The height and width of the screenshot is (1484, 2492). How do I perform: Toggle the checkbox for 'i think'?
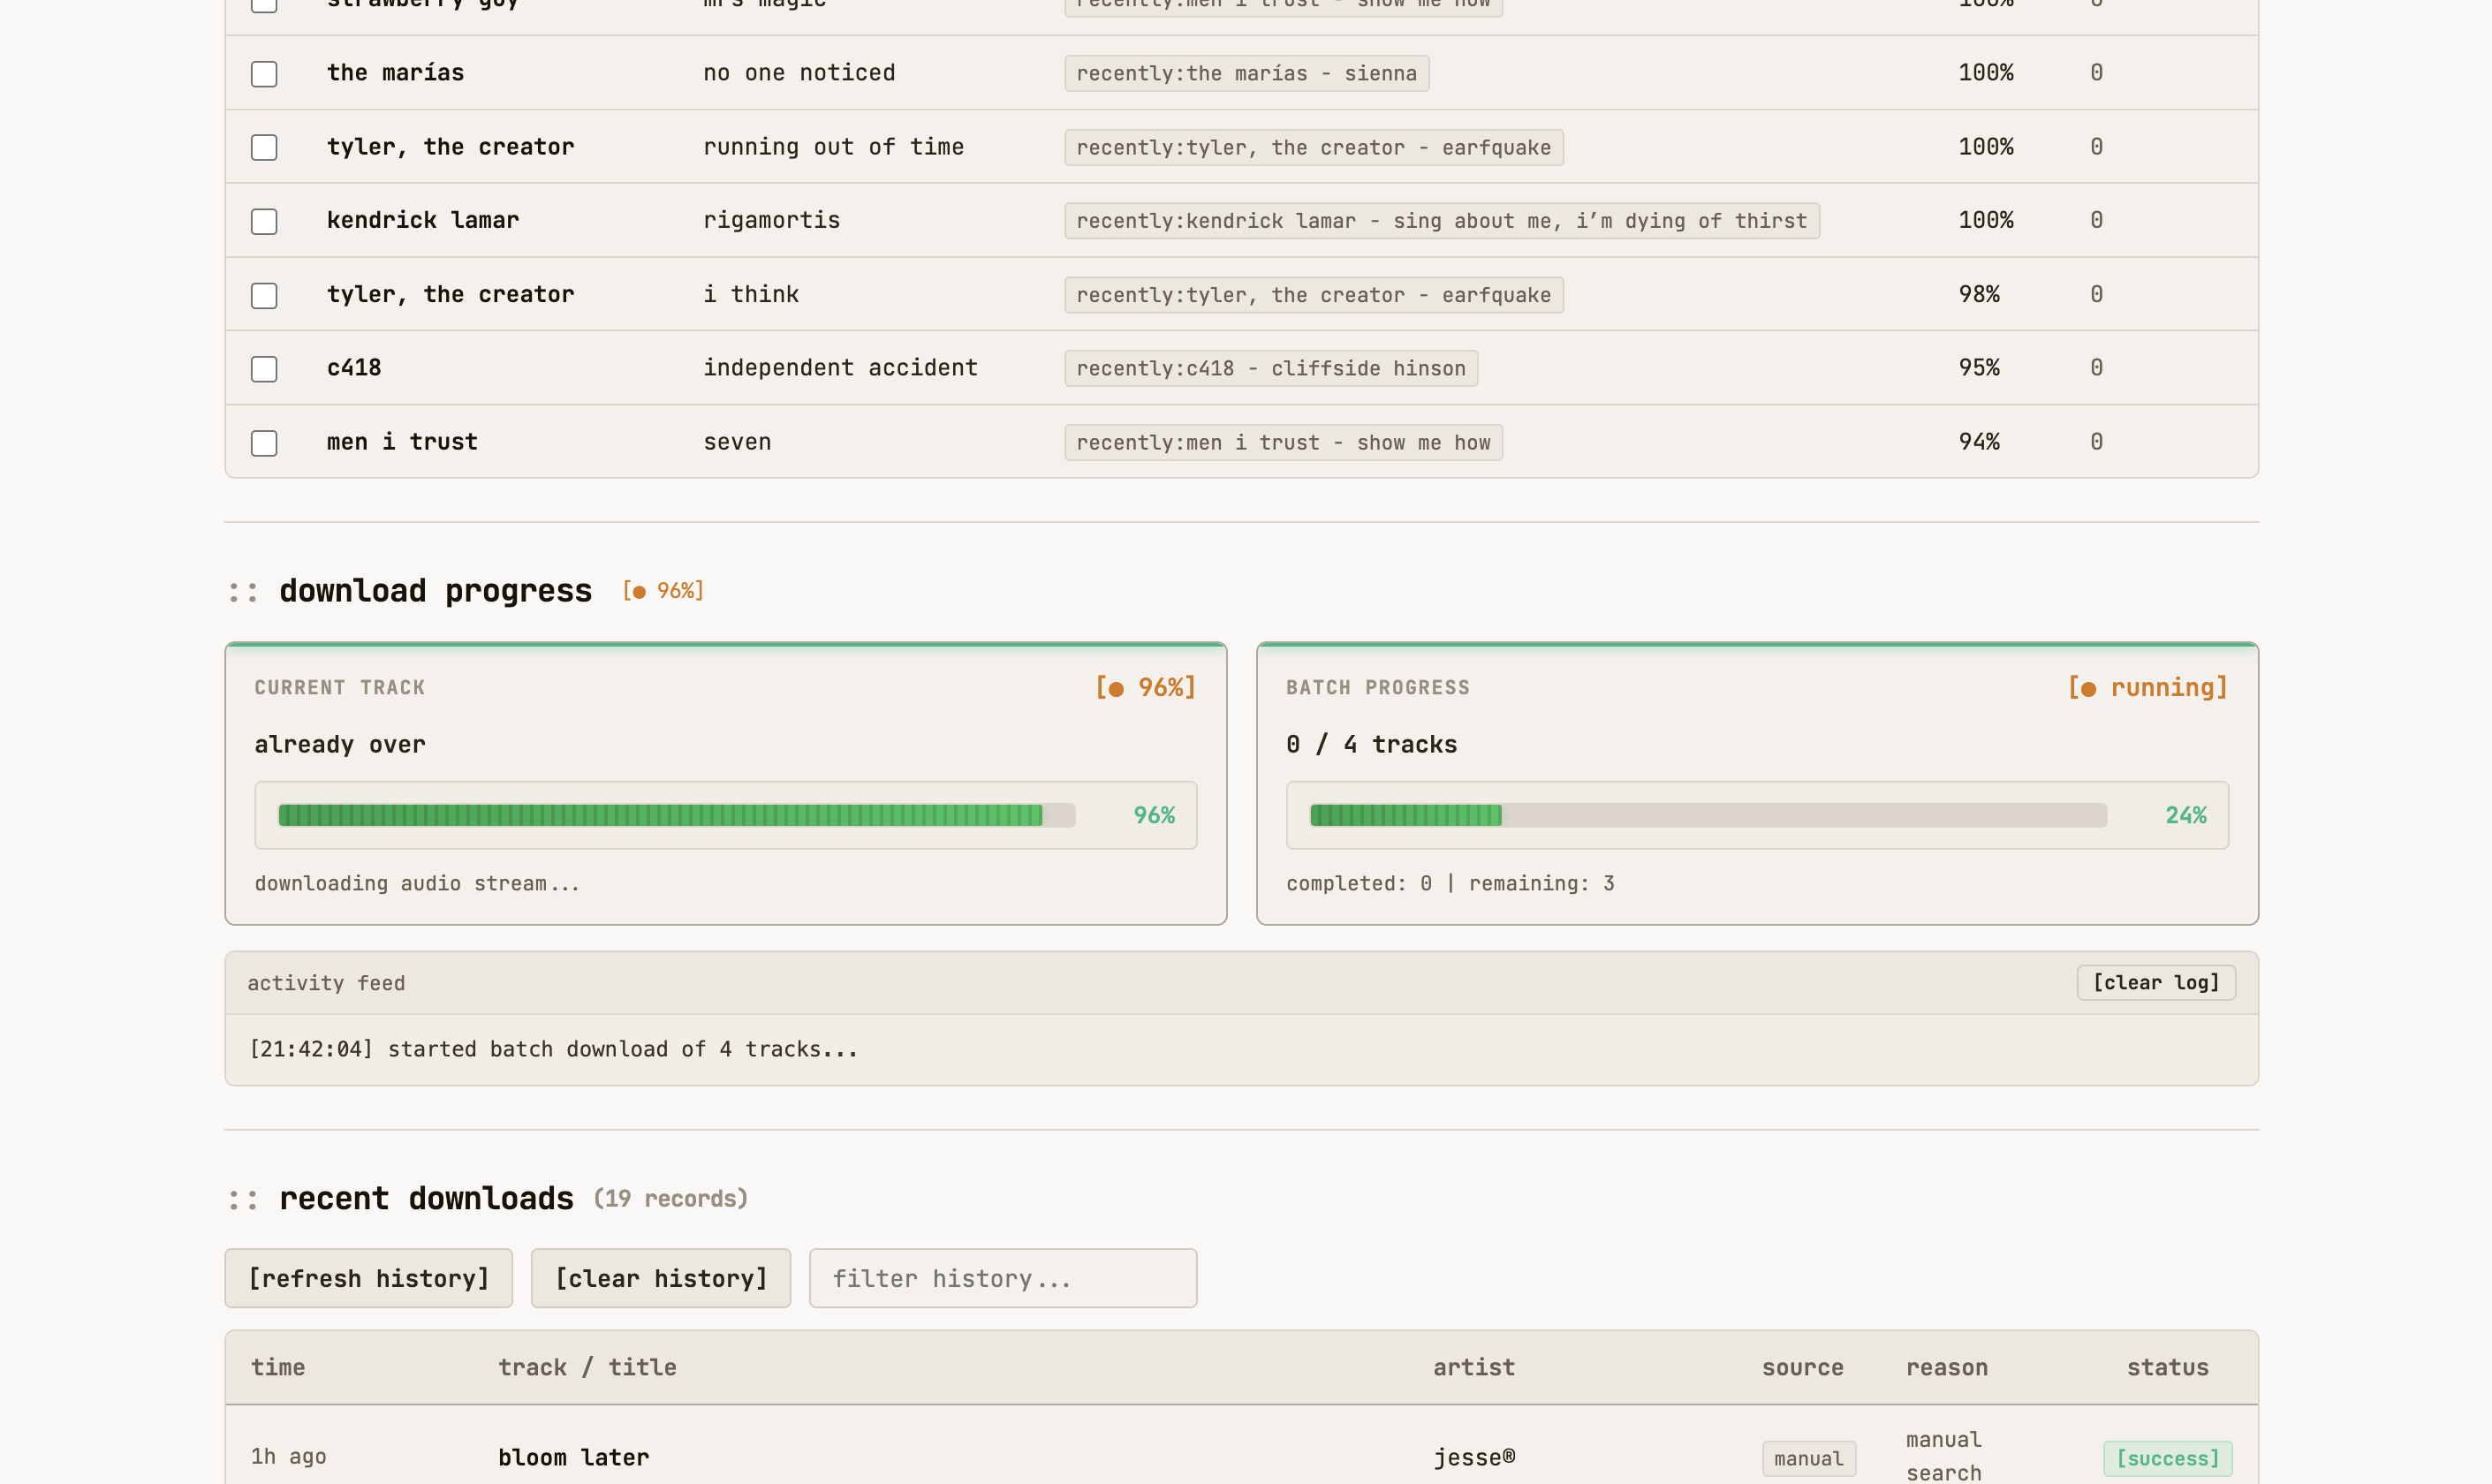coord(264,295)
